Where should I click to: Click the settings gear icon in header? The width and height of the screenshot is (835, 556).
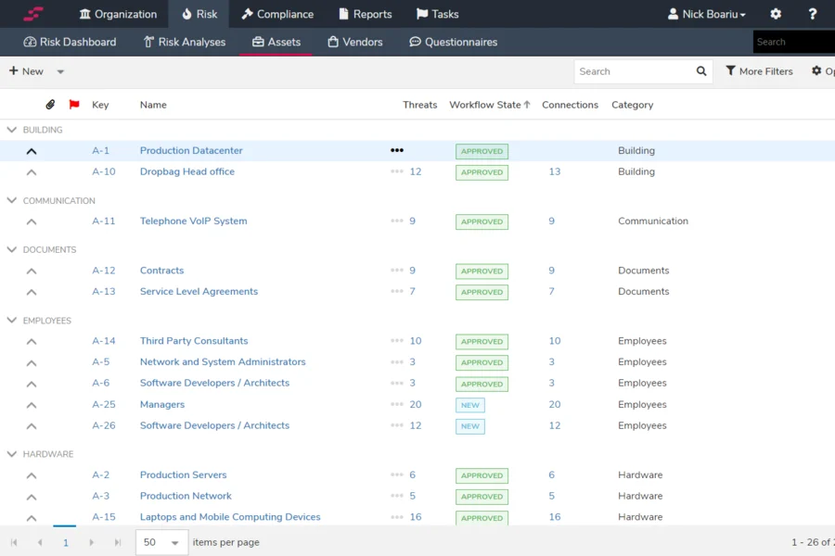pos(776,14)
